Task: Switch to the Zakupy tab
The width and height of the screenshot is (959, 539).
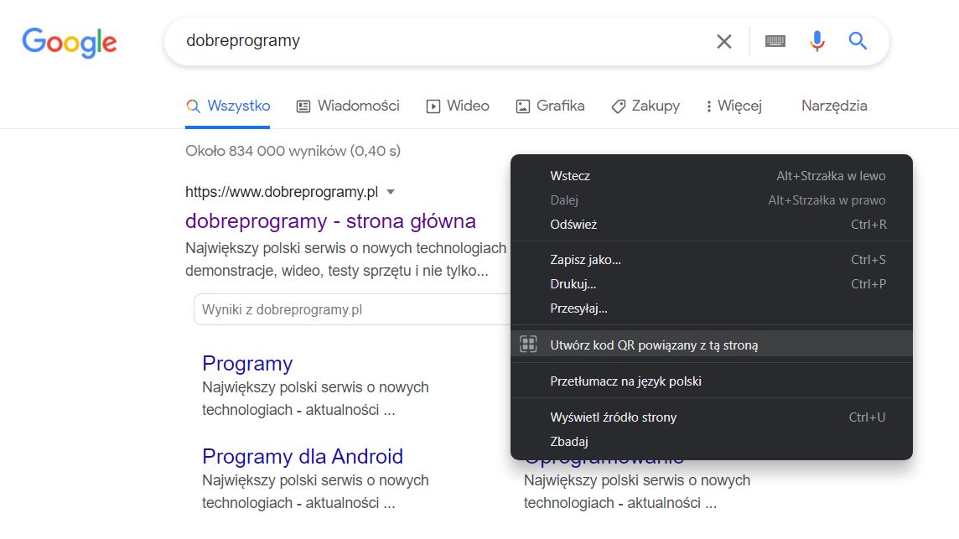Action: tap(645, 106)
